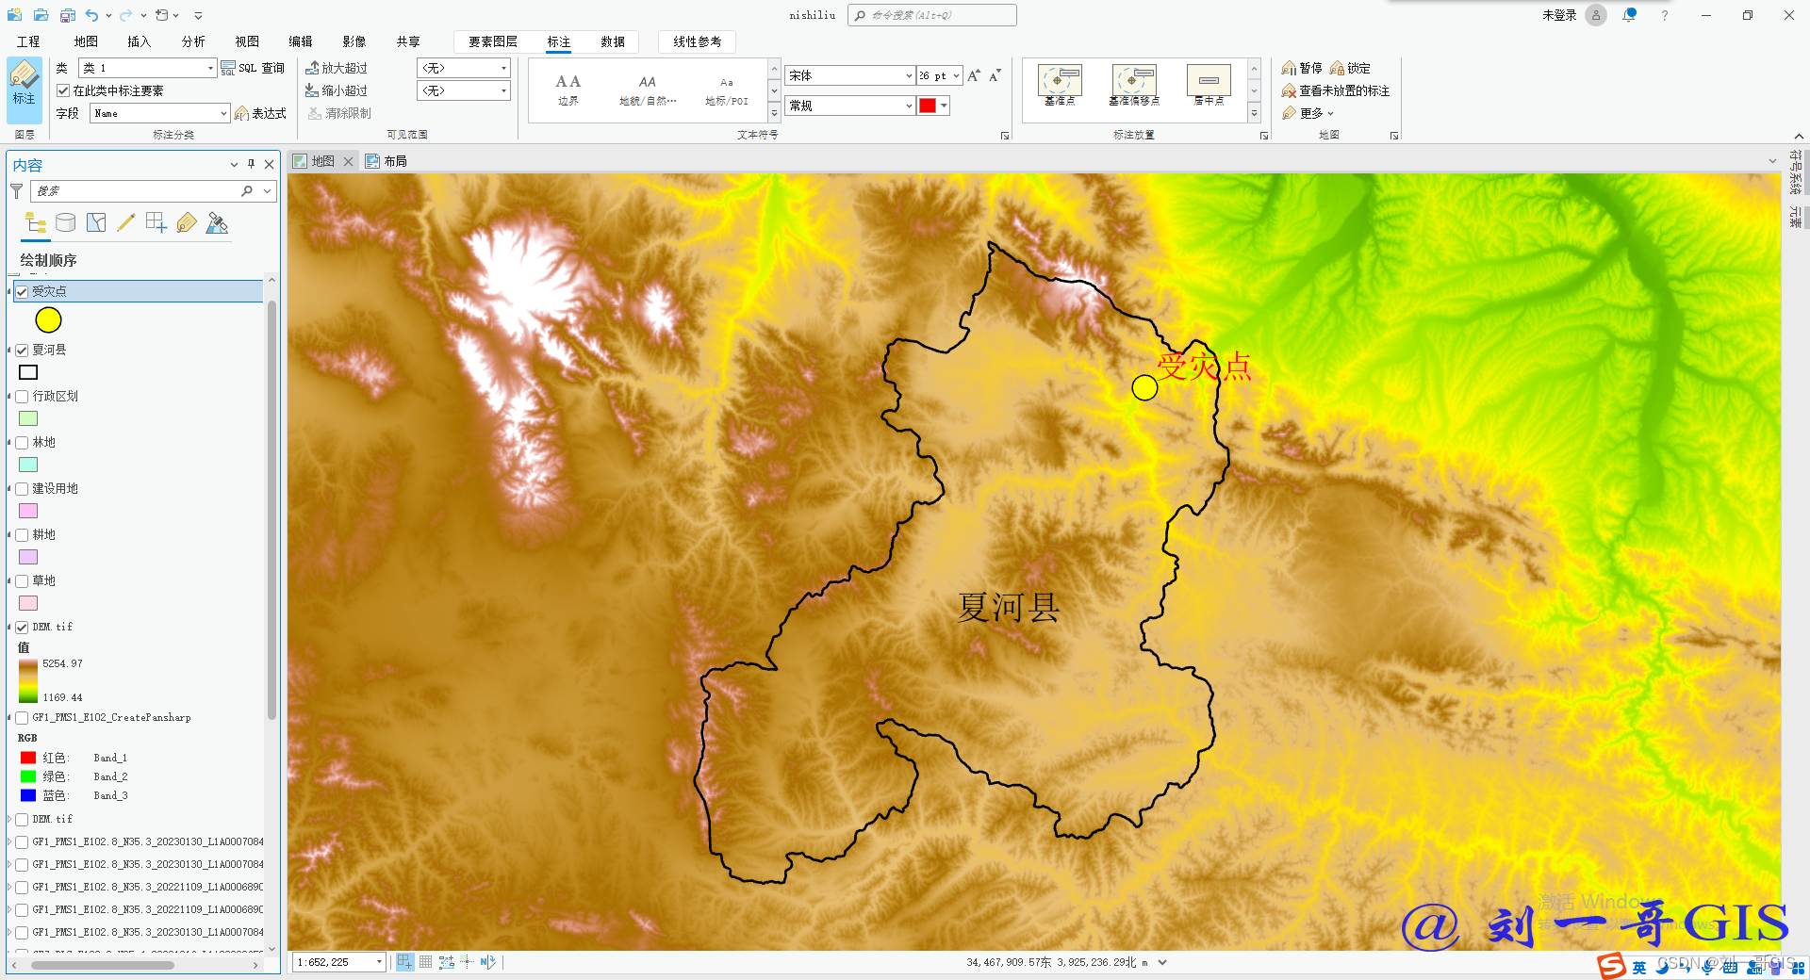The width and height of the screenshot is (1810, 980).
Task: Select List by Perspective Imagery satellite icon
Action: (x=217, y=223)
